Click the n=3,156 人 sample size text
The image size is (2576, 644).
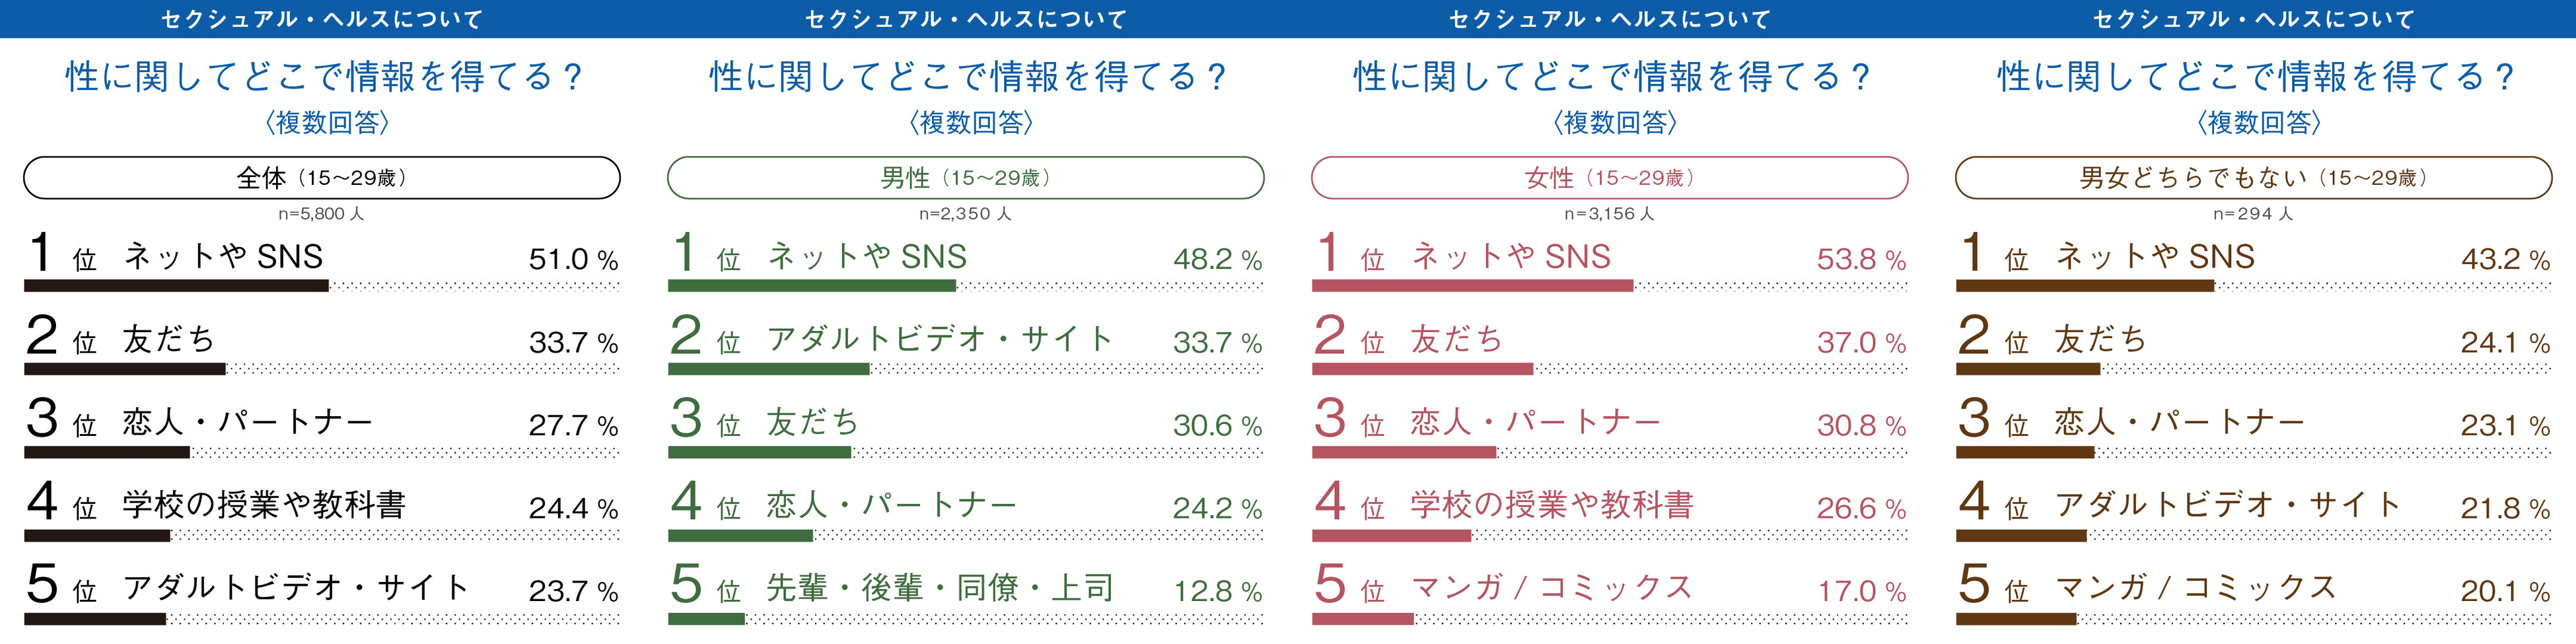pyautogui.click(x=1609, y=214)
